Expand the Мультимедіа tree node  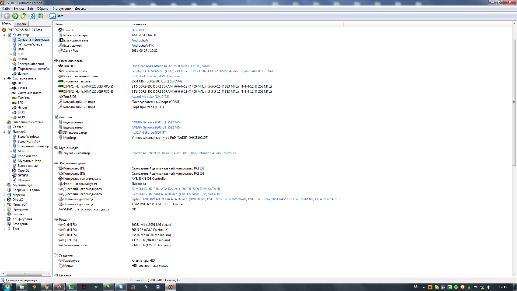5,185
